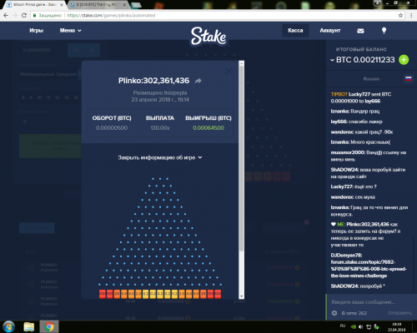Screen dimensions: 417x333
Task: Click the online count 'В сети: 262'
Action: (354, 313)
